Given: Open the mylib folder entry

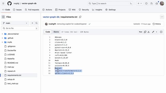Looking at the screenshot, I should point(10,42).
